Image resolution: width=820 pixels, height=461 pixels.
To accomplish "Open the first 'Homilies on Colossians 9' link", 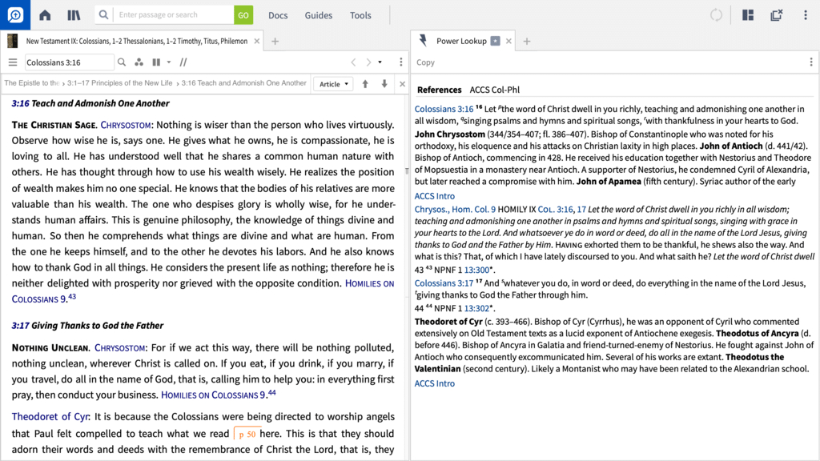I will click(203, 291).
